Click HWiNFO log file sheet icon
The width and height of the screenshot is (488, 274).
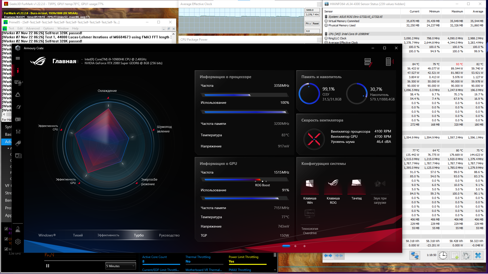pyautogui.click(x=454, y=255)
